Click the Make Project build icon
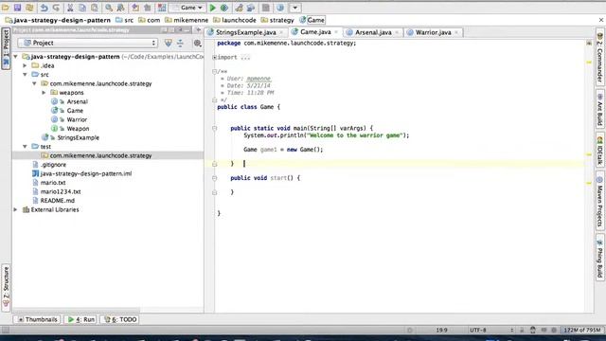The image size is (606, 341). click(x=162, y=8)
